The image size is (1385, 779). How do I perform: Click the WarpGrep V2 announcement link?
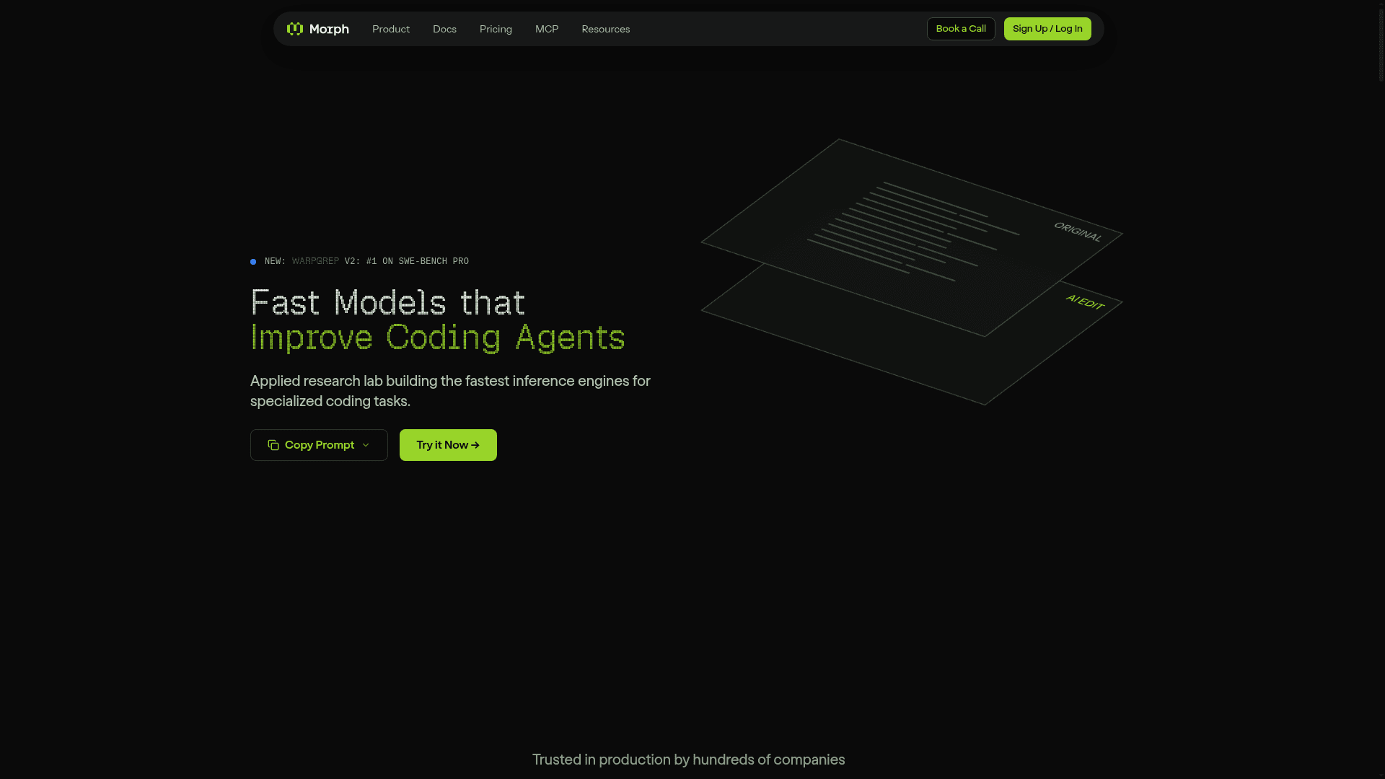tap(366, 261)
